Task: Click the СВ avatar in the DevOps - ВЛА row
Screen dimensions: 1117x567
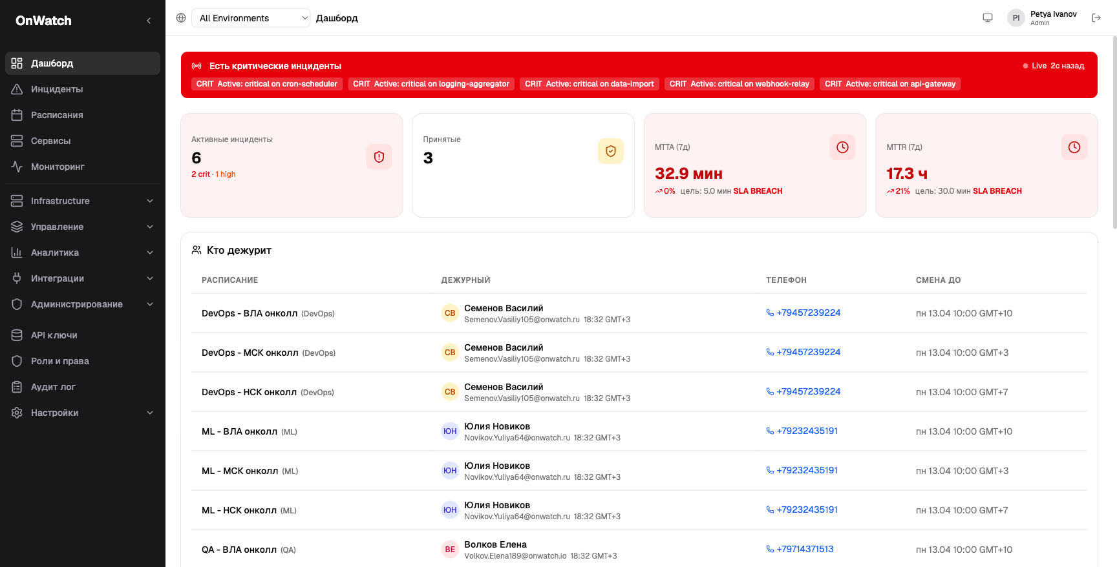Action: (450, 313)
